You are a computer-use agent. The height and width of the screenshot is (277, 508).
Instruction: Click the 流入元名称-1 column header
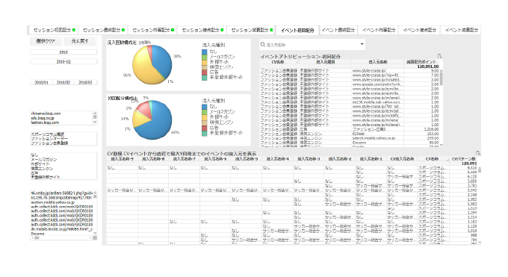371,159
